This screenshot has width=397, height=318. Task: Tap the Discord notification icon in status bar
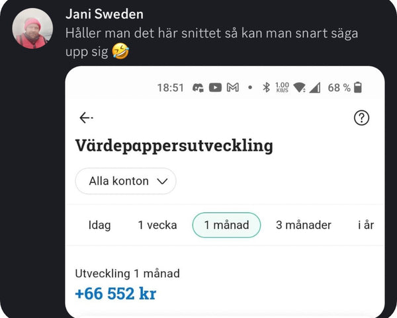coord(198,88)
